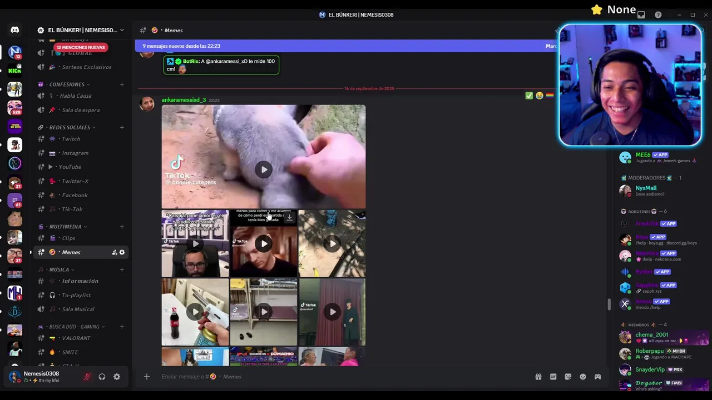
Task: Open Roberpapu member profile
Action: 665,353
